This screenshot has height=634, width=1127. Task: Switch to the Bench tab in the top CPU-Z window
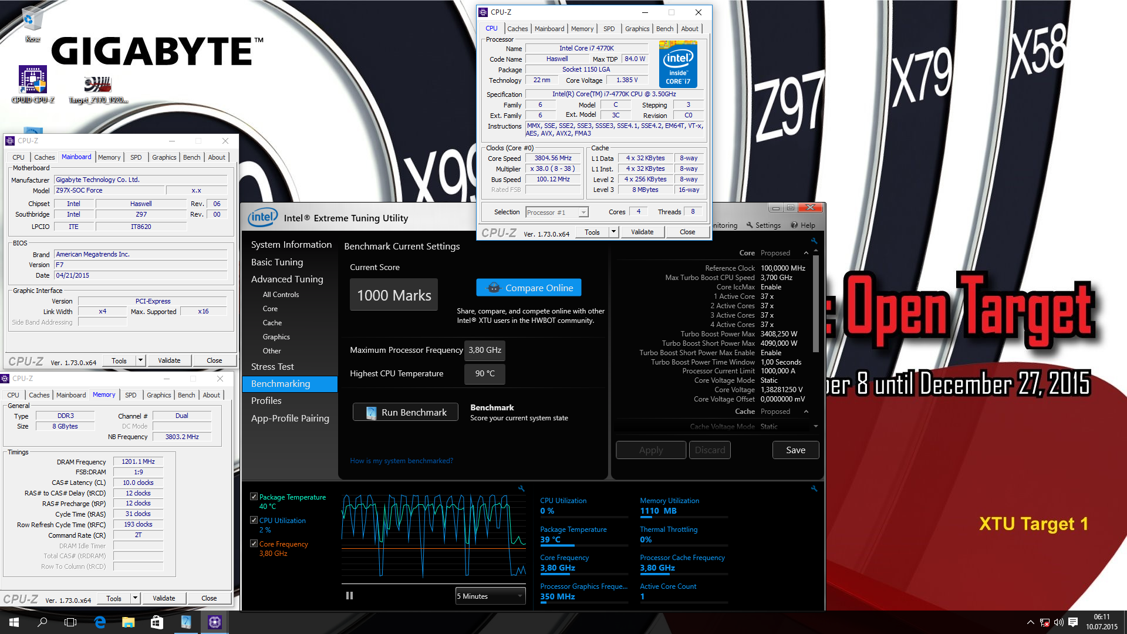[664, 29]
